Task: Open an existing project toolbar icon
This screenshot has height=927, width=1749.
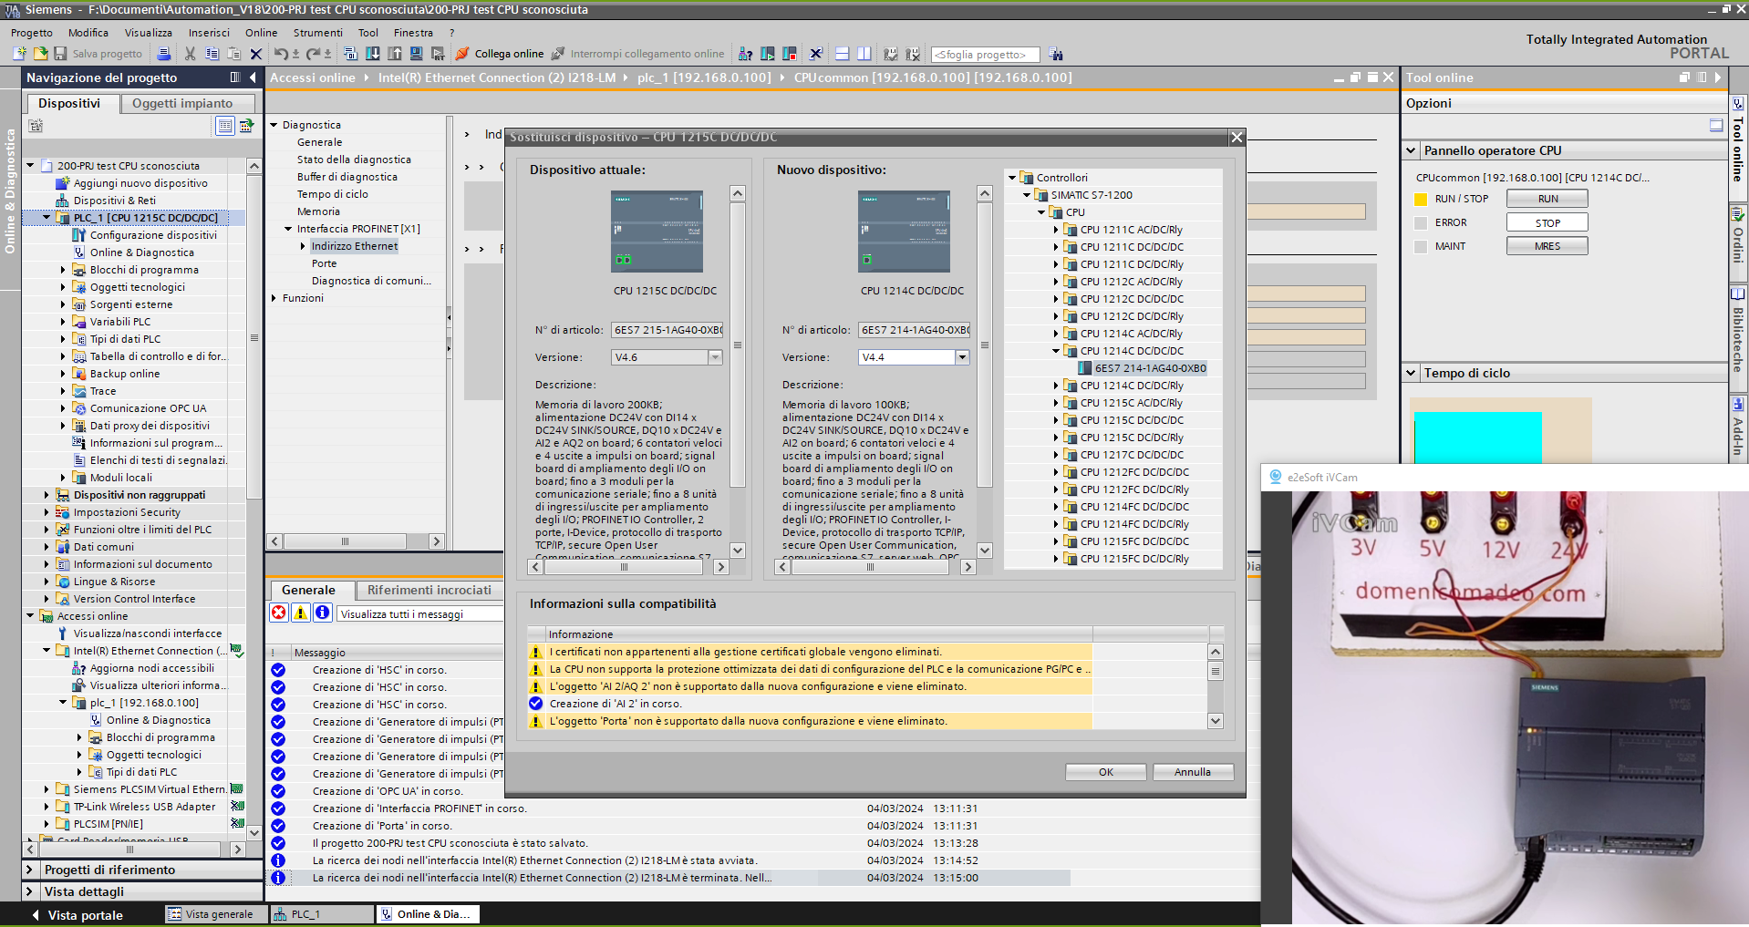Action: pyautogui.click(x=40, y=54)
